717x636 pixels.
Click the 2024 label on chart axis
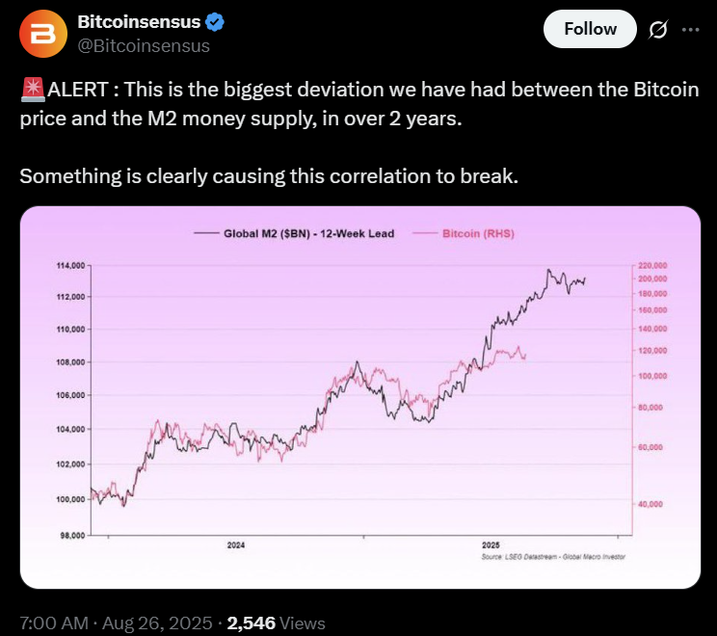click(235, 545)
